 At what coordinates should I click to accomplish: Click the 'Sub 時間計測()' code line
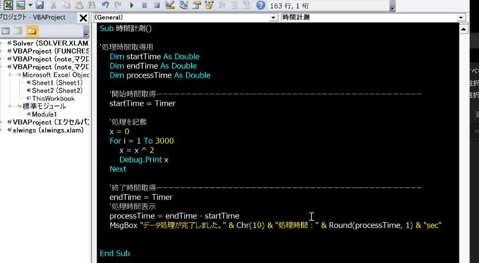coord(126,28)
